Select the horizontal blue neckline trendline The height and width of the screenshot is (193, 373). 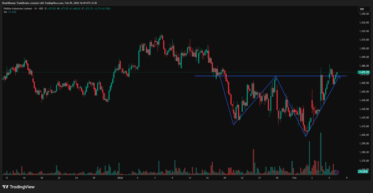click(255, 76)
